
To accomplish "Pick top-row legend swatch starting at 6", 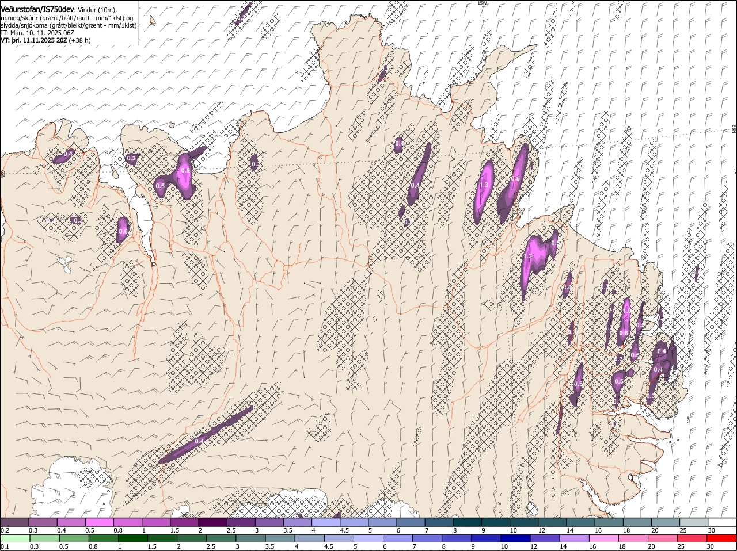I will [411, 522].
